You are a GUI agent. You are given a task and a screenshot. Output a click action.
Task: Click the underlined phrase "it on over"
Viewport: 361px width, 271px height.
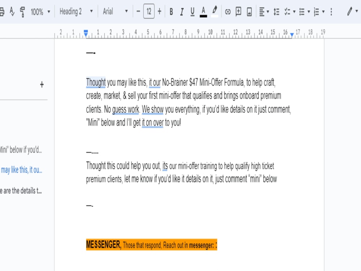(x=152, y=122)
